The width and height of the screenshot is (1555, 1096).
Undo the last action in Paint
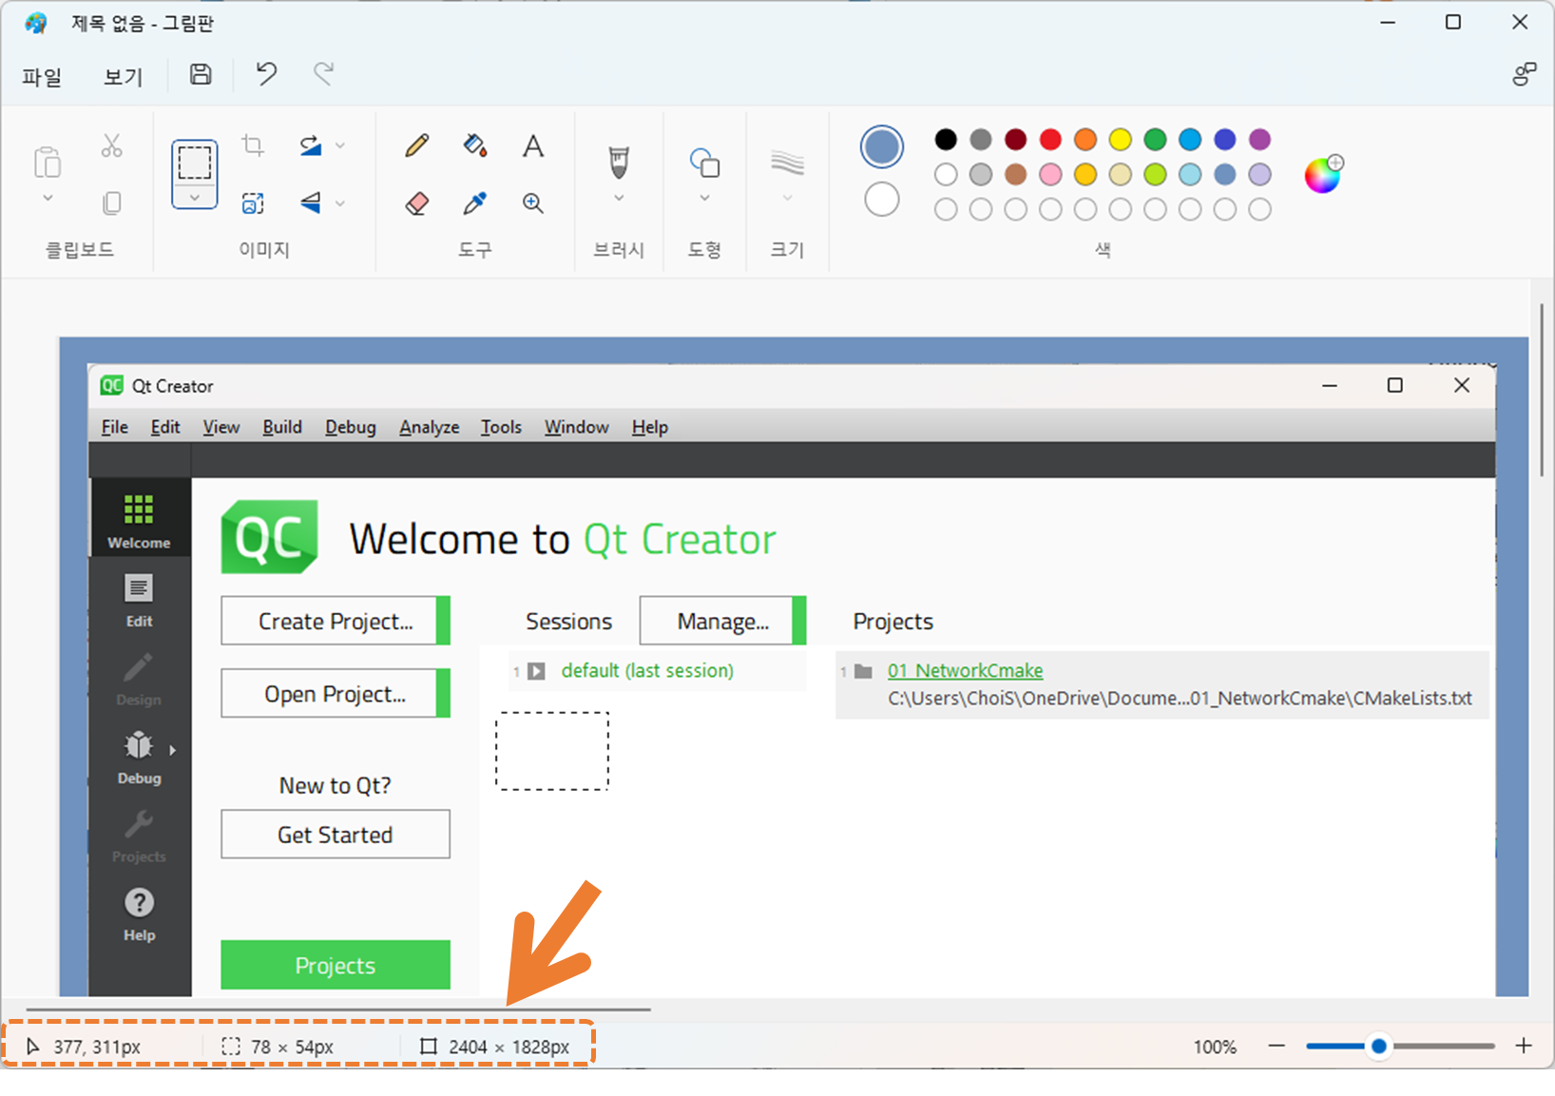266,73
